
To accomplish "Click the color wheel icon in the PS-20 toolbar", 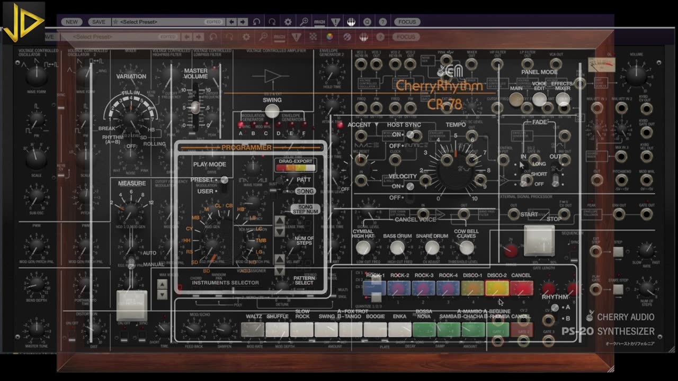I will coord(329,37).
